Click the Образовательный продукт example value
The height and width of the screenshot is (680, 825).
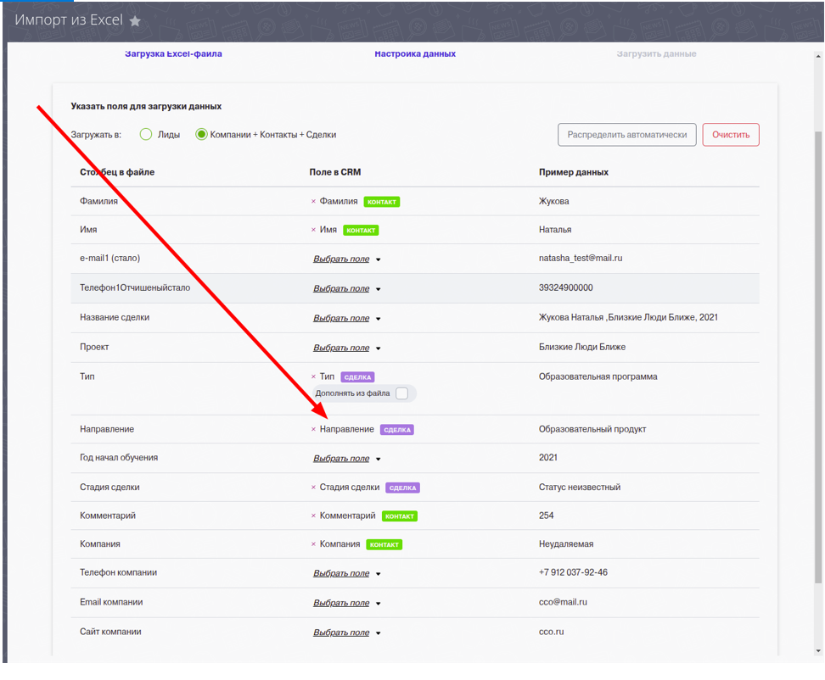pos(592,429)
